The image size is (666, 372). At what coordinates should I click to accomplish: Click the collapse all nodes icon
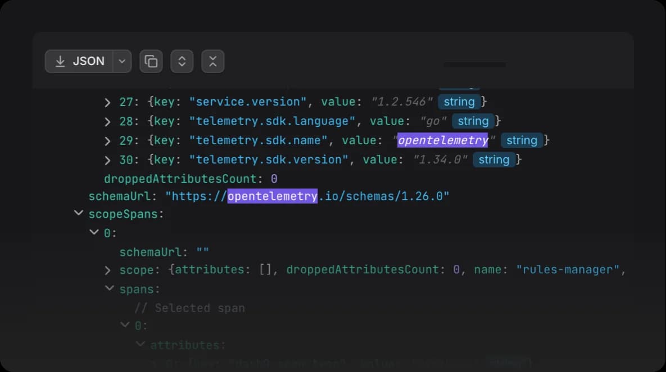(x=213, y=62)
